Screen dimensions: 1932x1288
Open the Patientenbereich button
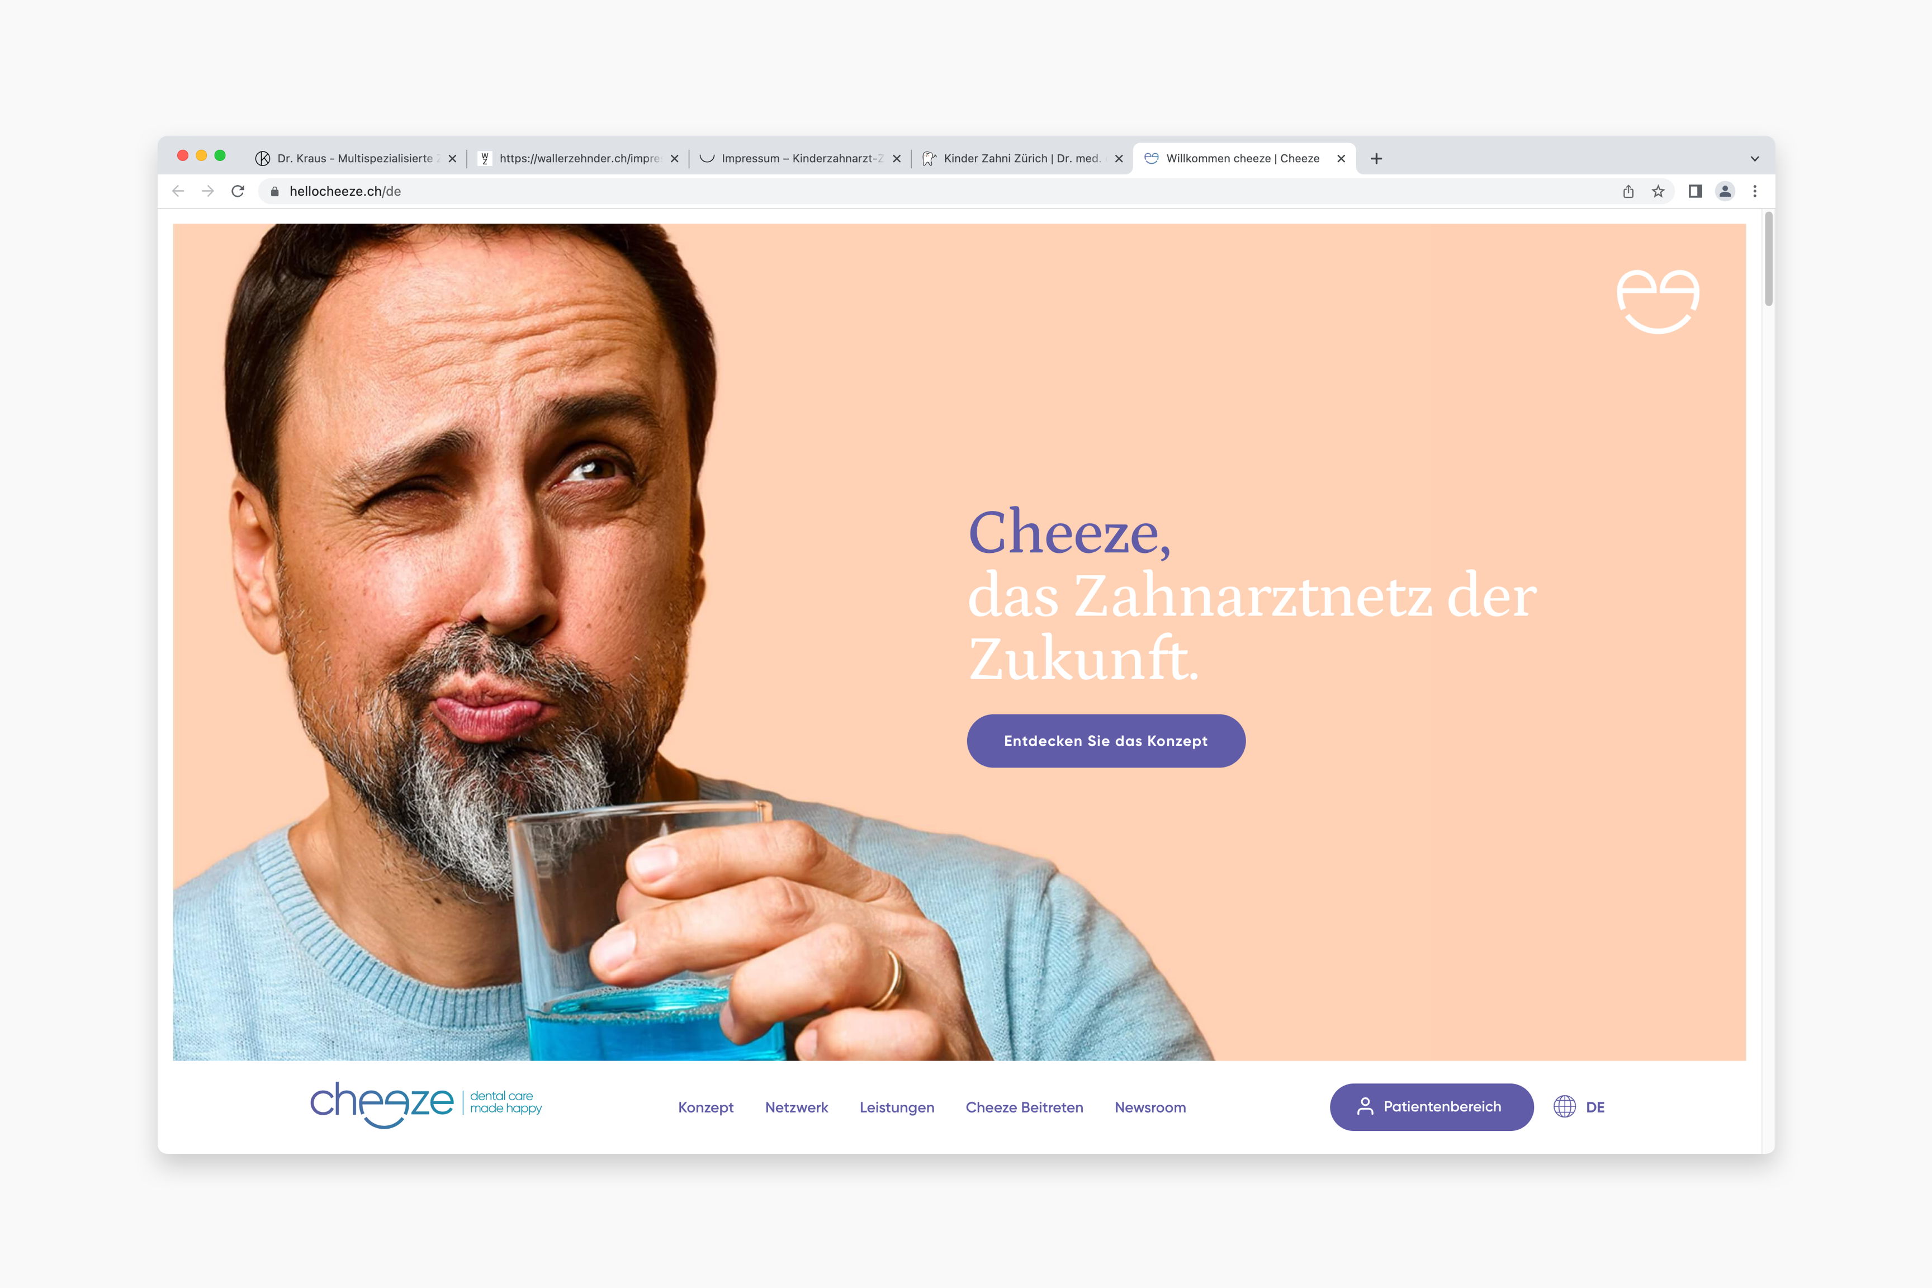1432,1106
